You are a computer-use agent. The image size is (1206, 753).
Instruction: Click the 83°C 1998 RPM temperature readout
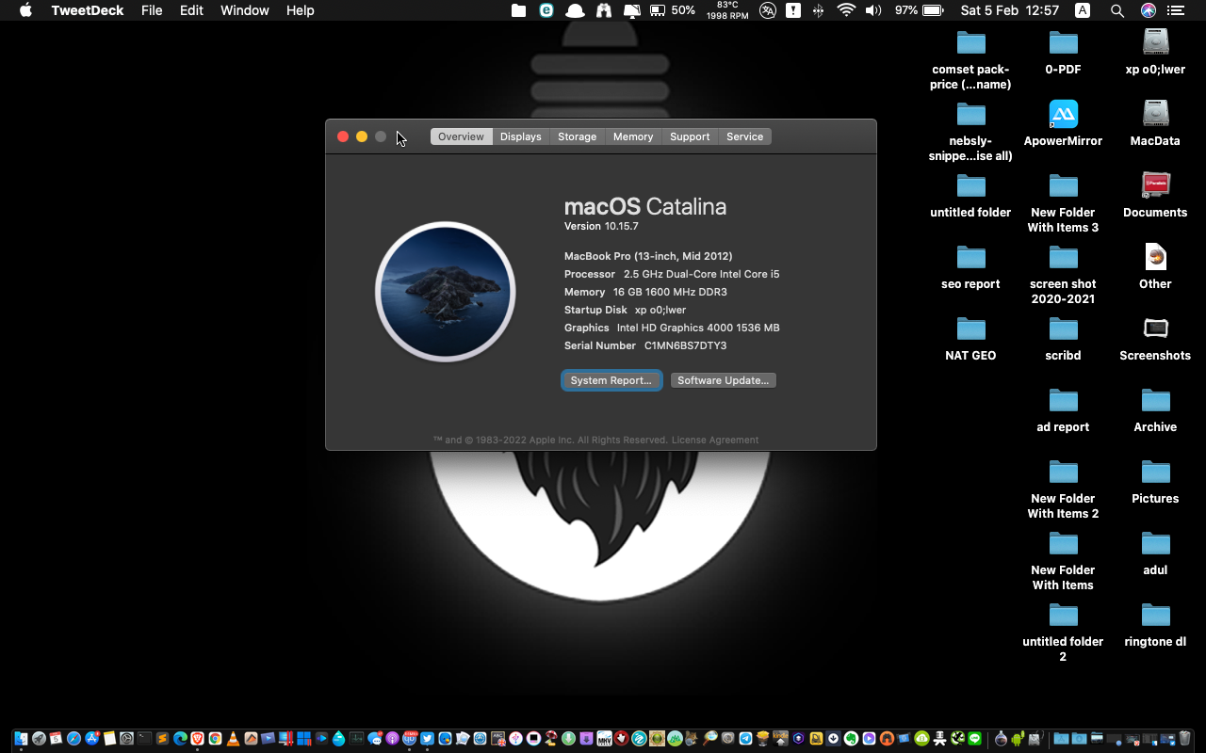point(727,10)
